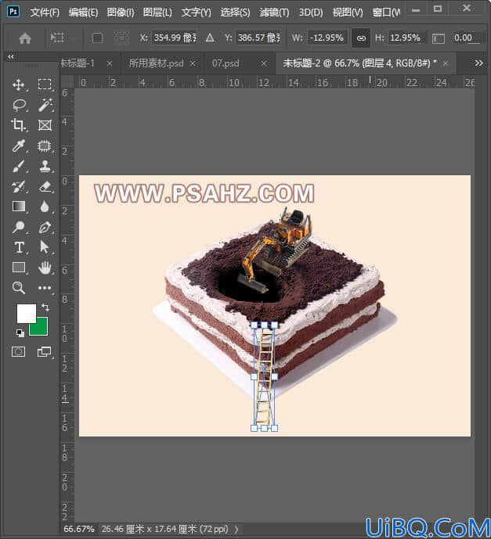Click the X position input field
The height and width of the screenshot is (539, 491).
tap(175, 38)
